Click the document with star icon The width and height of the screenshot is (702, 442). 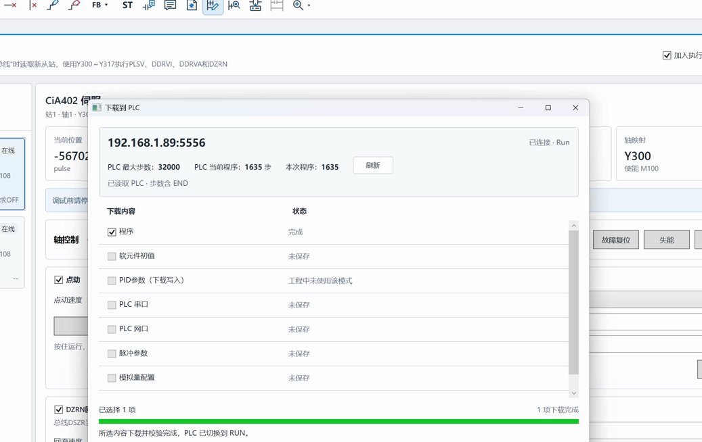[192, 5]
